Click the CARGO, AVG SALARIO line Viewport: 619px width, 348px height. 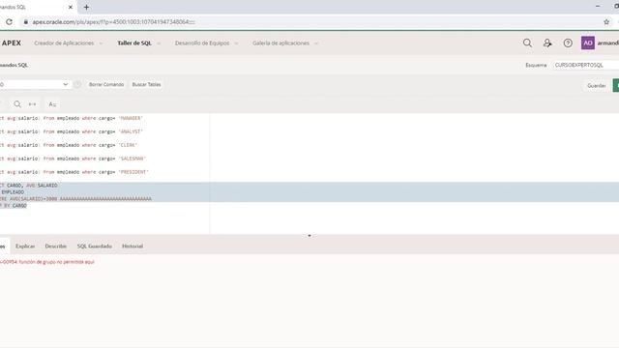[29, 185]
